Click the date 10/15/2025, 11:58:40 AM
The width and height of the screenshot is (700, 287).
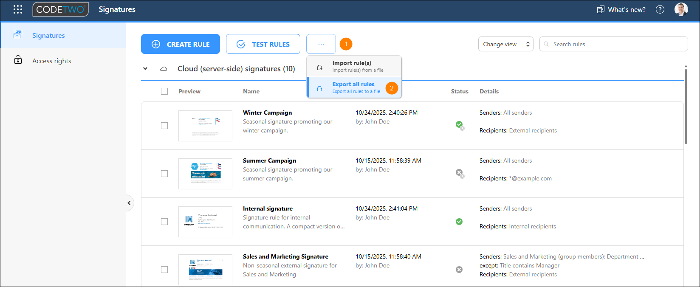[x=388, y=256]
